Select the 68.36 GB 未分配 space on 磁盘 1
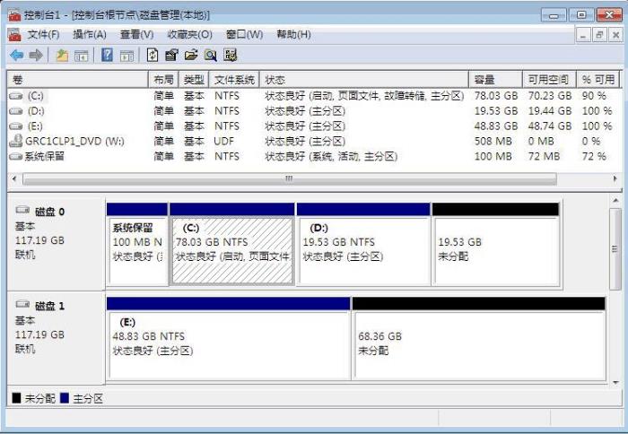This screenshot has width=628, height=434. 478,339
